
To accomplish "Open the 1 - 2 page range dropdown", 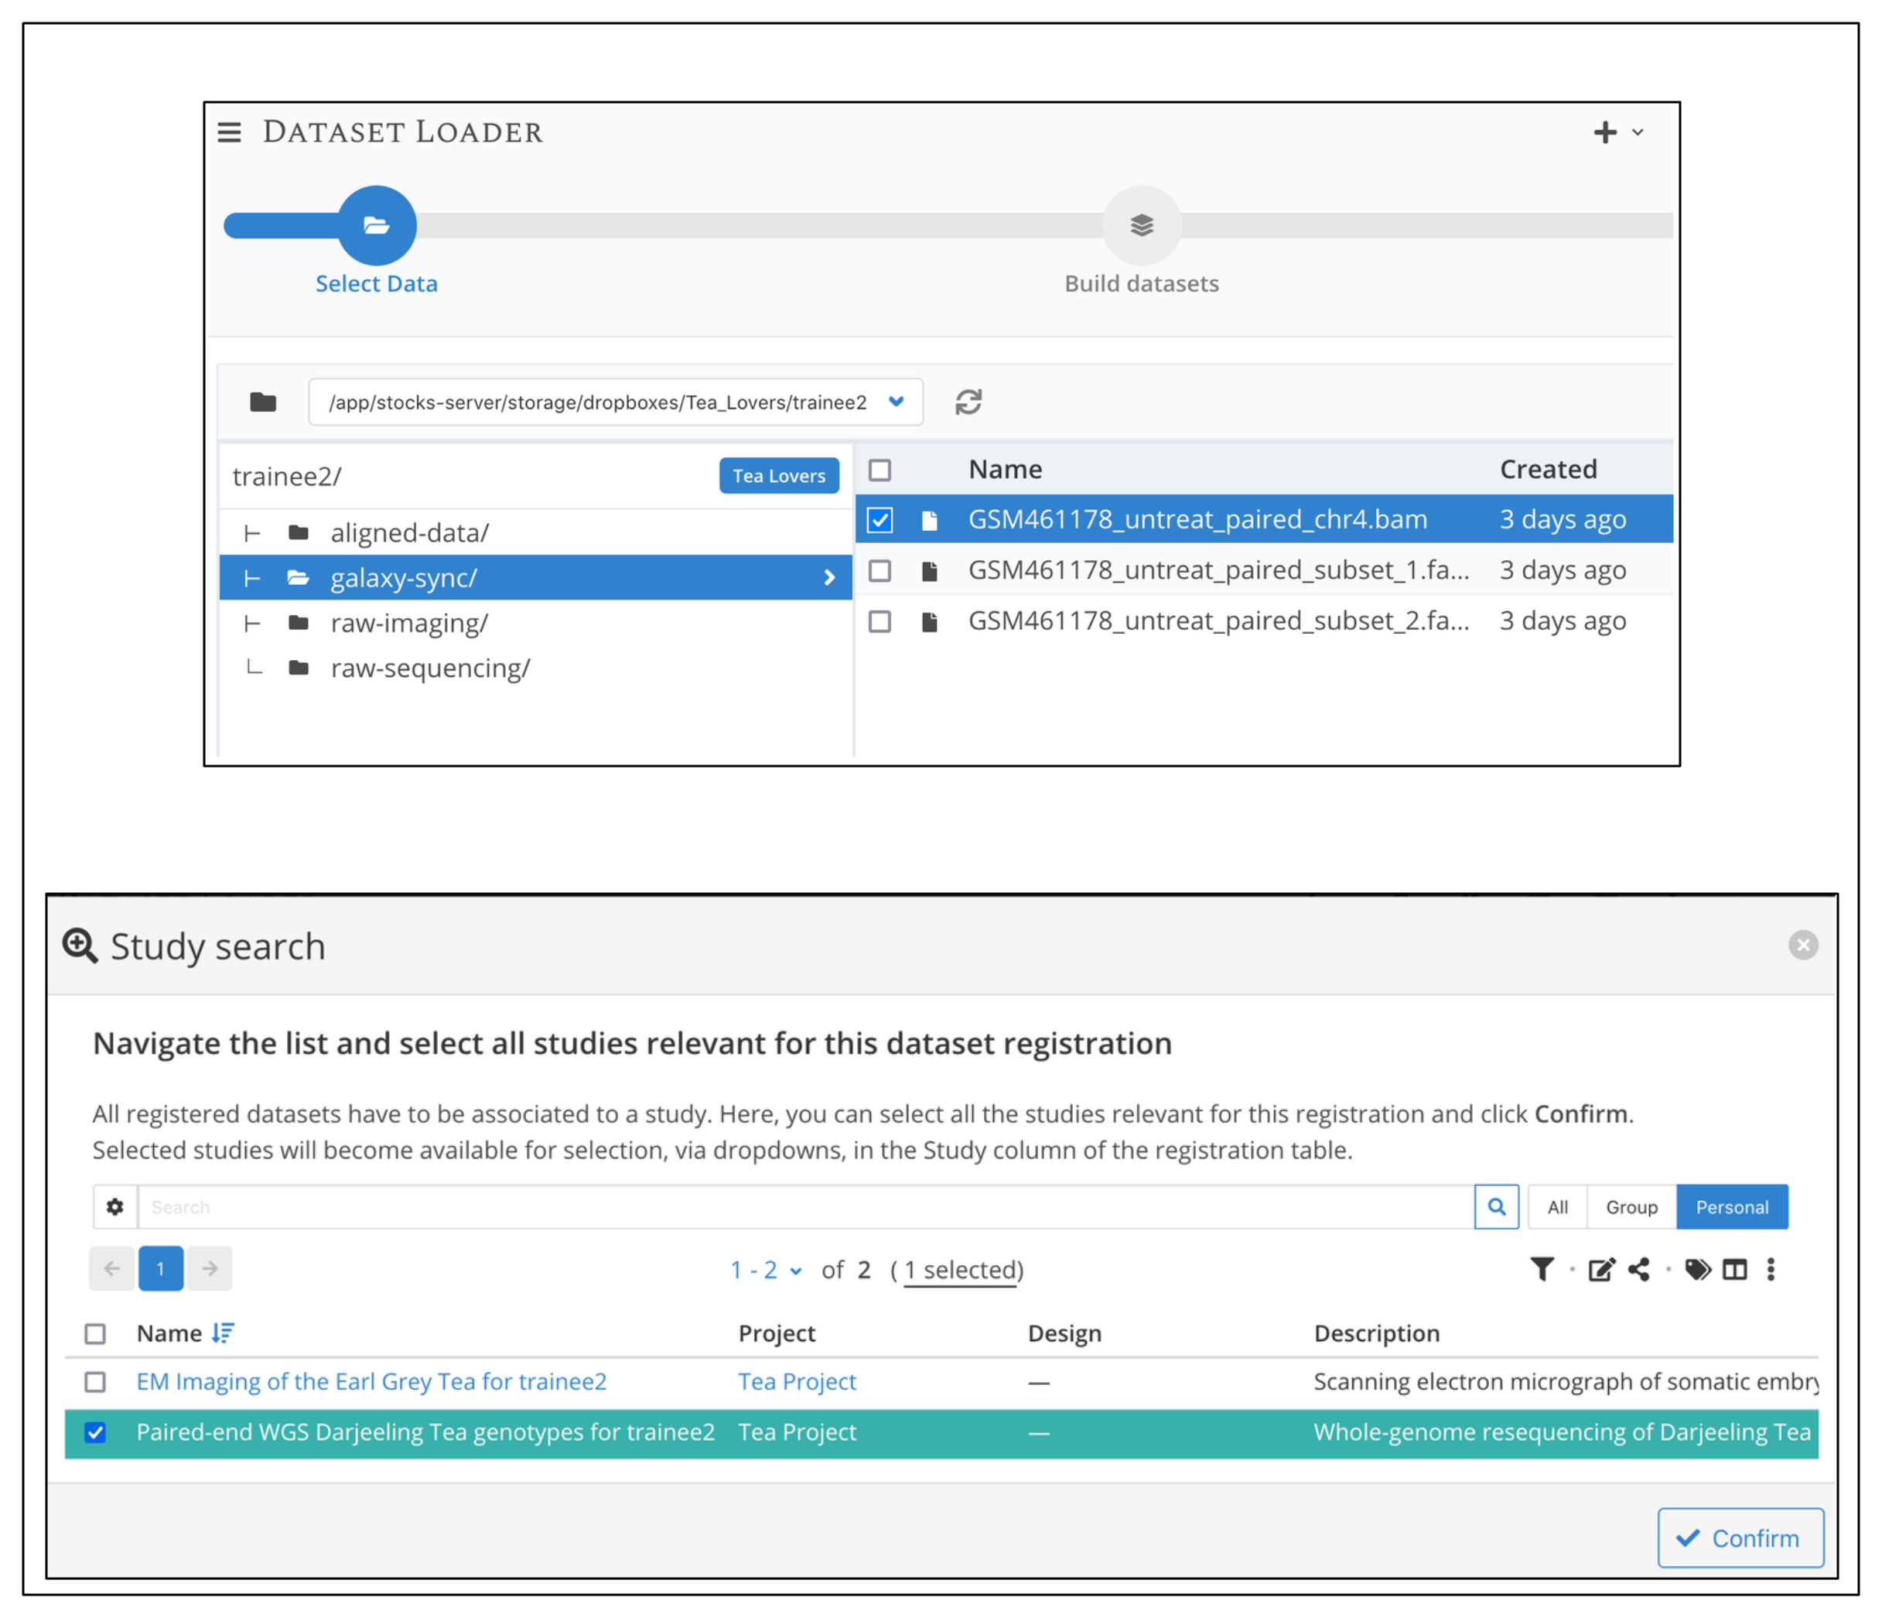I will click(767, 1270).
